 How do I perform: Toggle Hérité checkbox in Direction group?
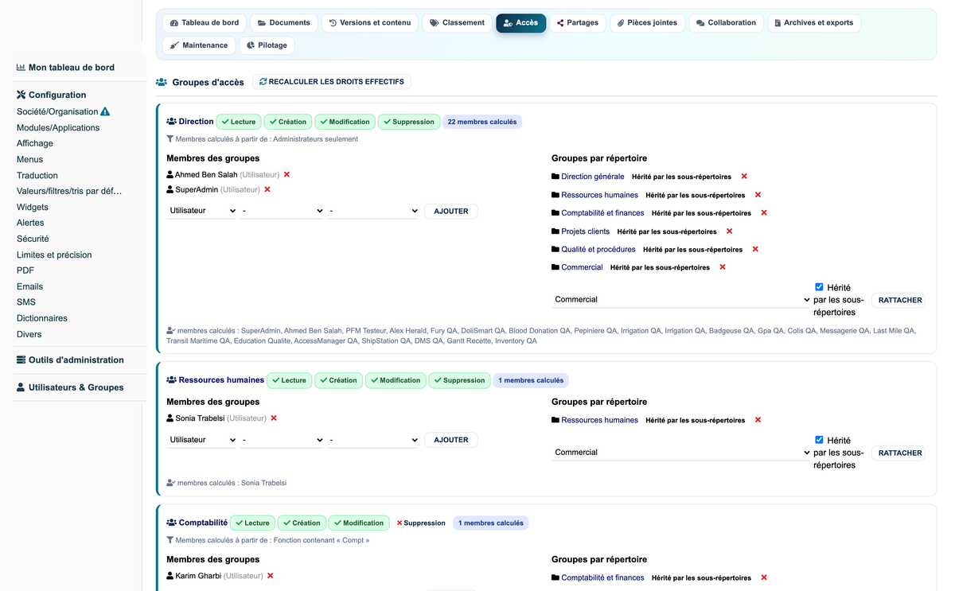(x=819, y=287)
